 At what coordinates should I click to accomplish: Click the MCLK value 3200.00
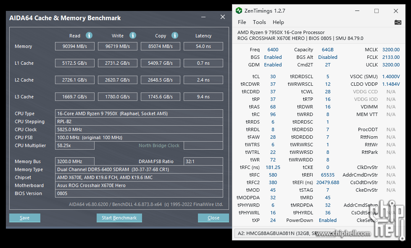tap(391, 50)
